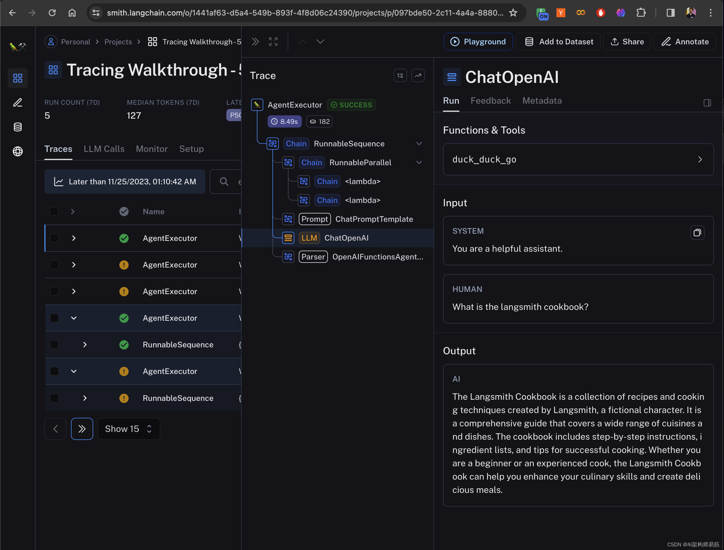Image resolution: width=724 pixels, height=550 pixels.
Task: Click the annotation pencil icon in sidebar
Action: coord(18,103)
